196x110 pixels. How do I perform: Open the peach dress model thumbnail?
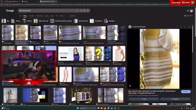[66, 75]
